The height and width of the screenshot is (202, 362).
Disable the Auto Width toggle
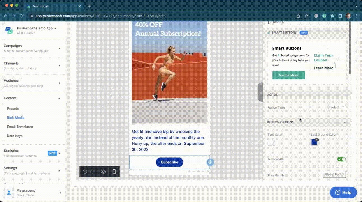click(341, 159)
